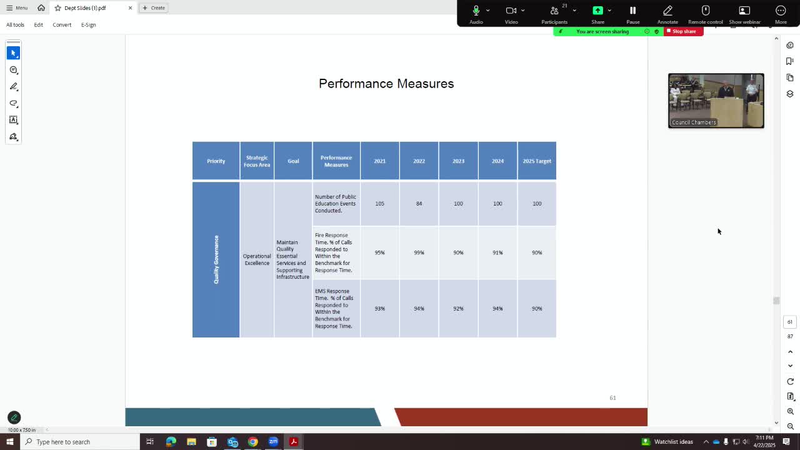Open the Edit menu item
This screenshot has width=800, height=450.
(x=38, y=24)
